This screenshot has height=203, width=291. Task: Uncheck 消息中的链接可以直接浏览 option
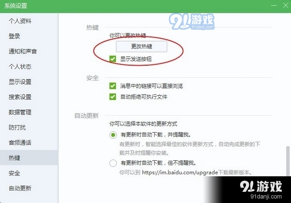pos(113,86)
